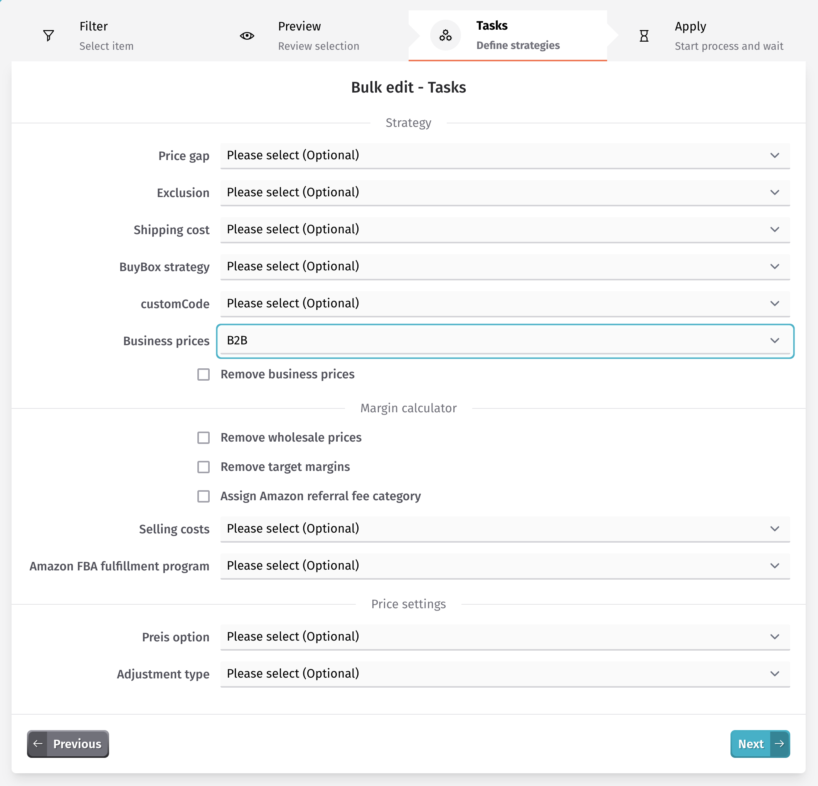818x786 pixels.
Task: Click the Price gap field label
Action: [183, 156]
